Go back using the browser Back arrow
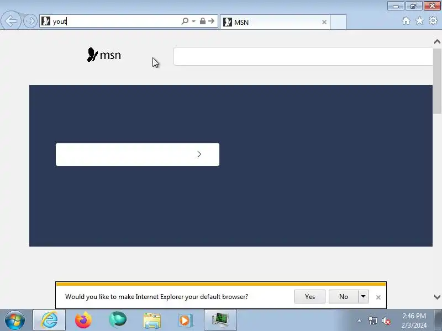 [x=10, y=21]
